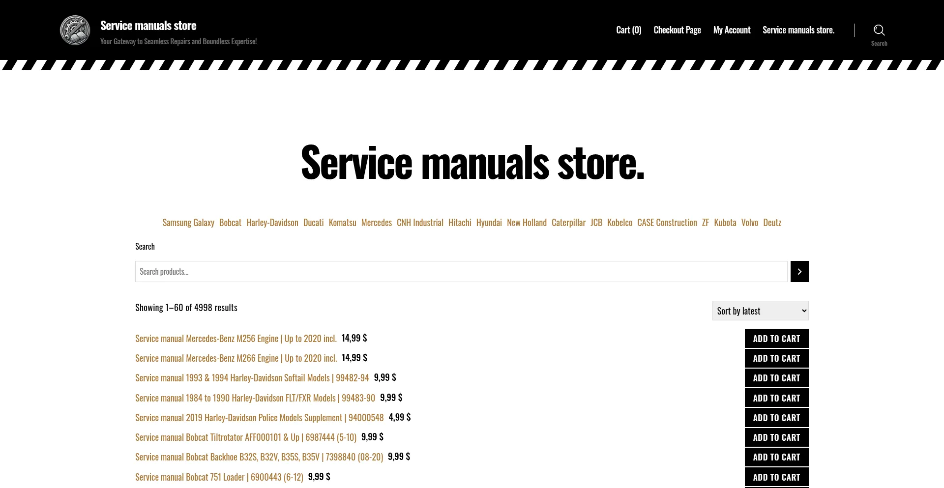944x488 pixels.
Task: Open Mercedes-Benz M266 Engine manual
Action: 236,358
